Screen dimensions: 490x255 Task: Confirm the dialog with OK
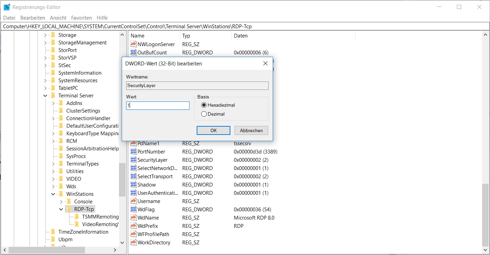pyautogui.click(x=213, y=130)
